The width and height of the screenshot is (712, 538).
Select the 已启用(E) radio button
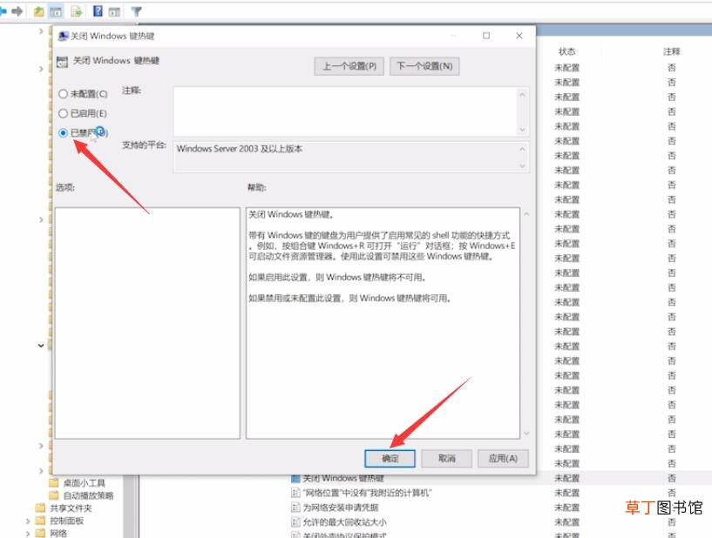(x=63, y=113)
